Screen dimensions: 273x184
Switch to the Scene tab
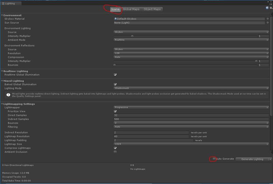click(x=115, y=9)
